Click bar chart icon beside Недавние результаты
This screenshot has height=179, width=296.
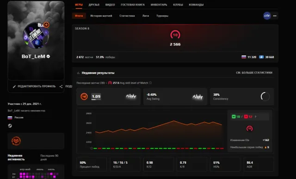click(x=78, y=73)
